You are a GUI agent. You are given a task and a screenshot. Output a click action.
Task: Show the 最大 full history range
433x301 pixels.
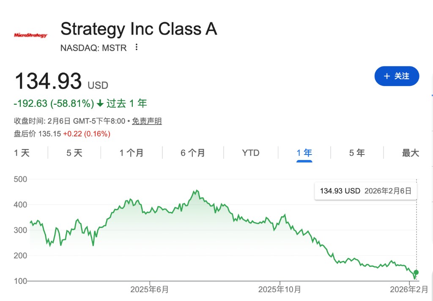(410, 153)
